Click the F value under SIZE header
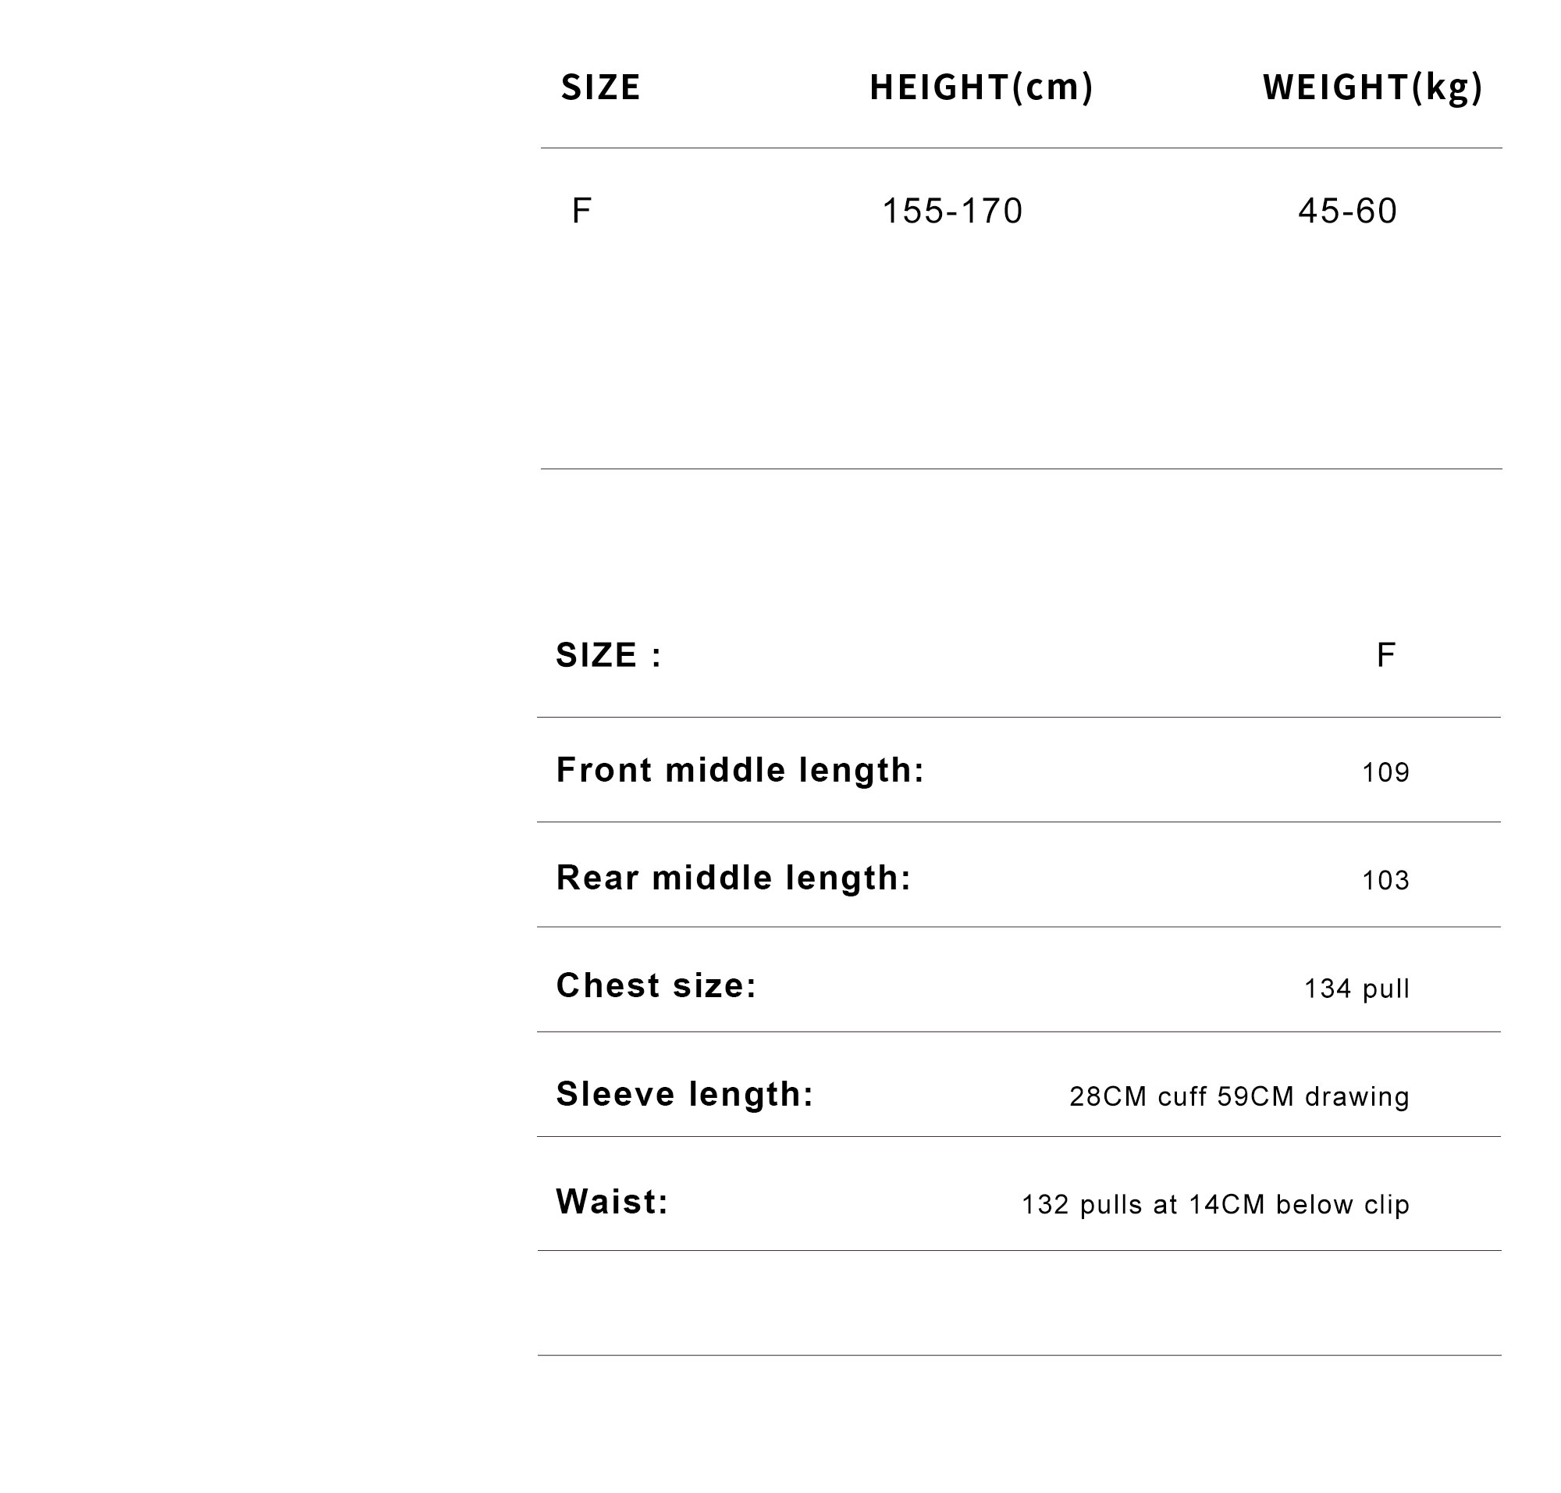Viewport: 1561px width, 1493px height. click(581, 211)
